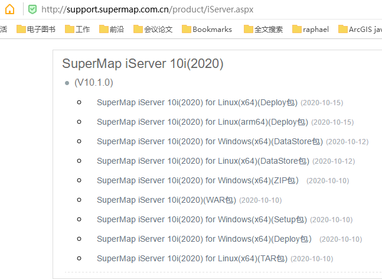Open the 前沿 bookmark folder
382x279 pixels.
coord(112,30)
